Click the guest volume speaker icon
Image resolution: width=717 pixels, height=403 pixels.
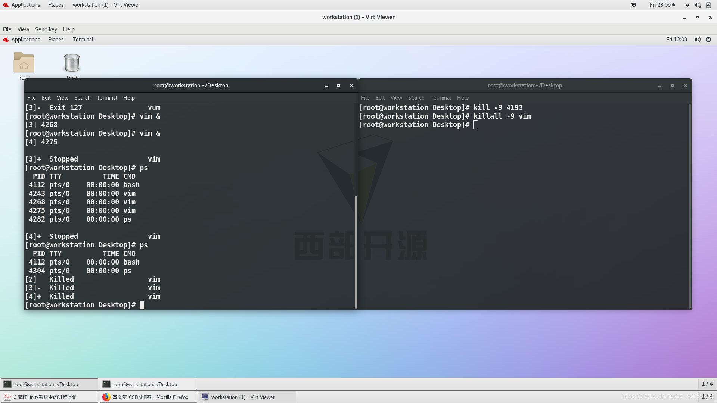coord(697,40)
